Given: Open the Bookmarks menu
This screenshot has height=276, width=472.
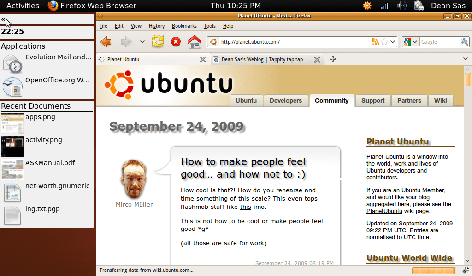Looking at the screenshot, I should click(x=184, y=26).
